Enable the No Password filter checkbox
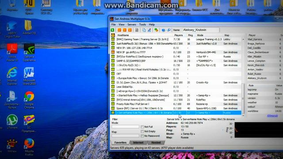Viewport: 283px width, 159px height. coord(142,136)
